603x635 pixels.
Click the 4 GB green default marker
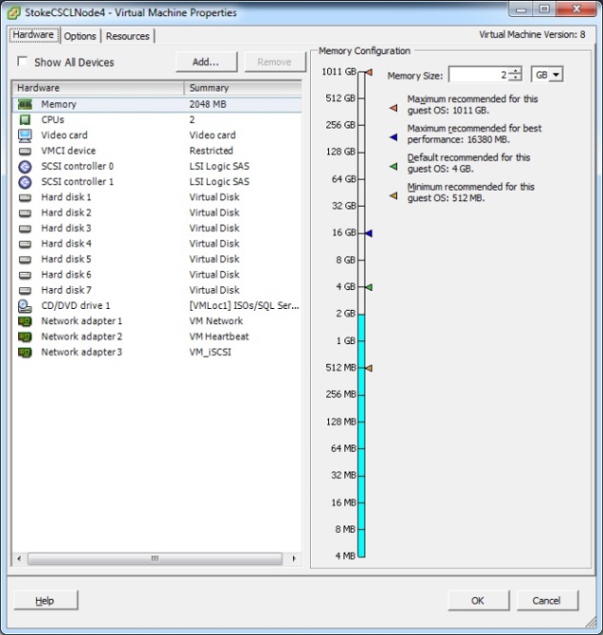369,287
